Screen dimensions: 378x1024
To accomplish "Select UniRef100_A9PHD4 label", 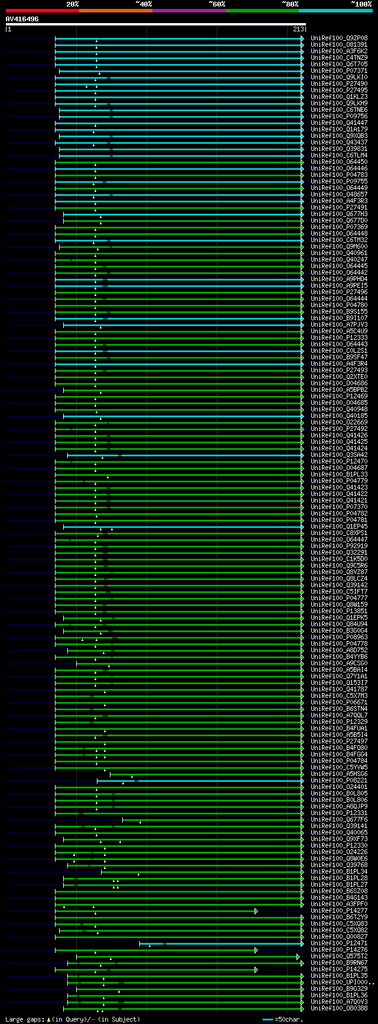I will pos(339,279).
